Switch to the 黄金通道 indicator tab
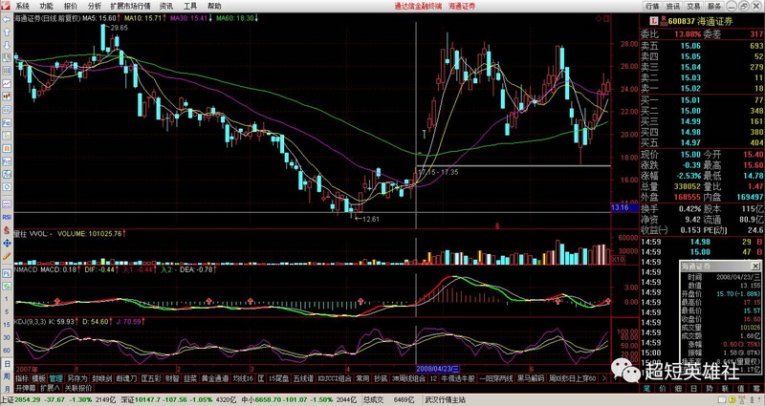This screenshot has height=406, width=765. (213, 378)
